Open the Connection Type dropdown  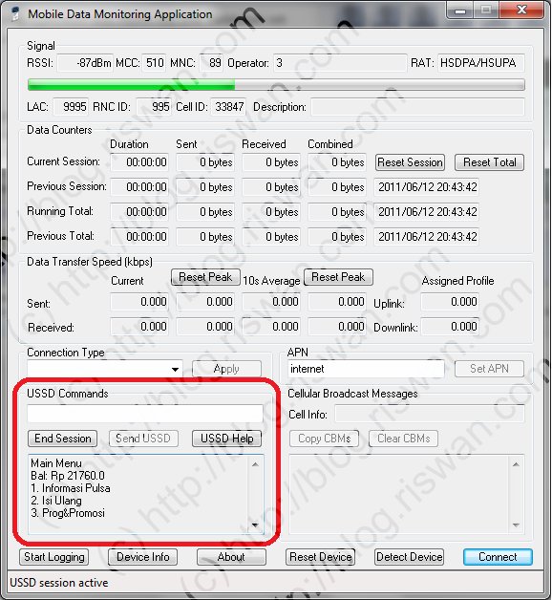tap(105, 369)
